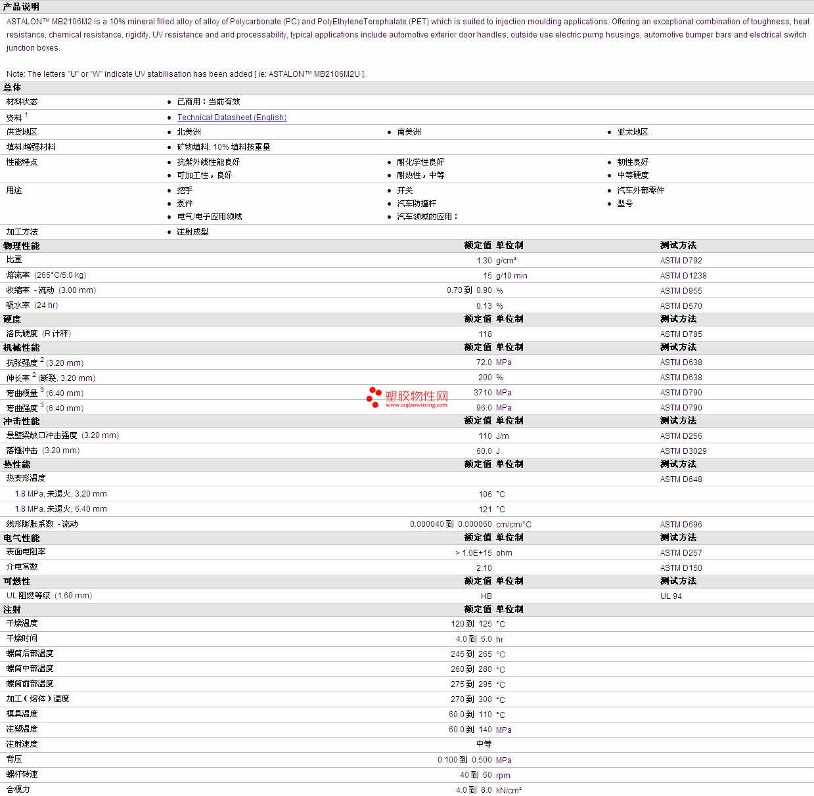Screen dimensions: 814x796
Task: Select the 材料状态 row label
Action: (22, 102)
